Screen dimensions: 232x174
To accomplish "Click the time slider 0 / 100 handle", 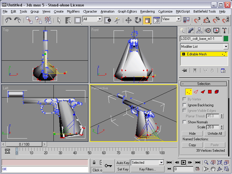I will (x=24, y=144).
